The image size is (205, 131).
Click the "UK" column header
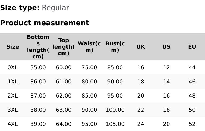[x=141, y=47]
